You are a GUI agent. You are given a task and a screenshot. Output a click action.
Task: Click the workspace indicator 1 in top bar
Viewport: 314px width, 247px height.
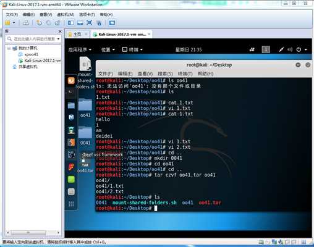[266, 49]
